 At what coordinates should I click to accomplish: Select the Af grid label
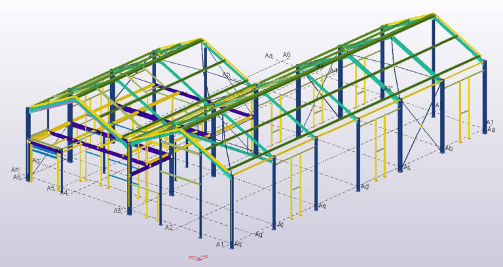point(280,224)
